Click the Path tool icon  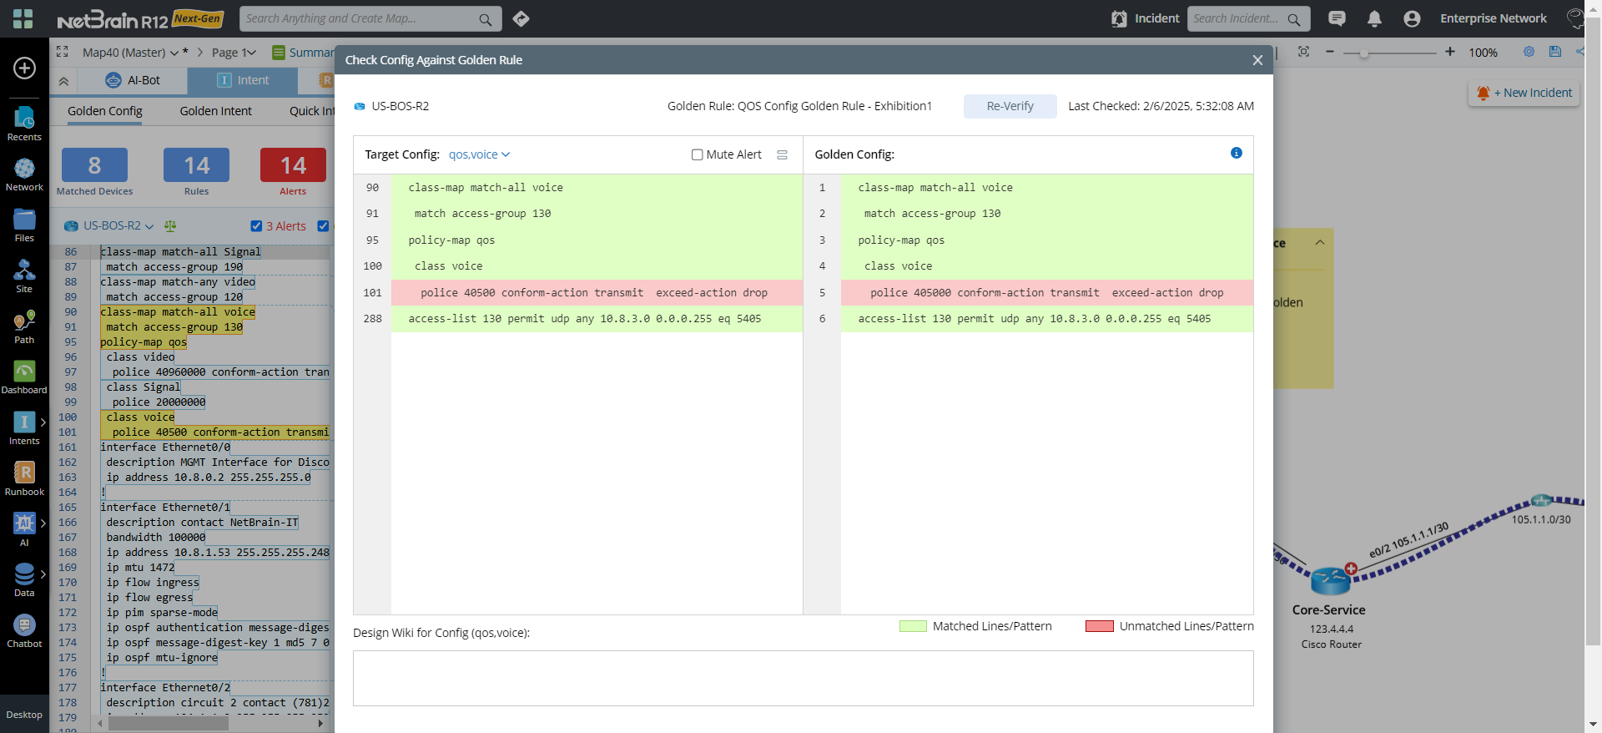point(24,321)
